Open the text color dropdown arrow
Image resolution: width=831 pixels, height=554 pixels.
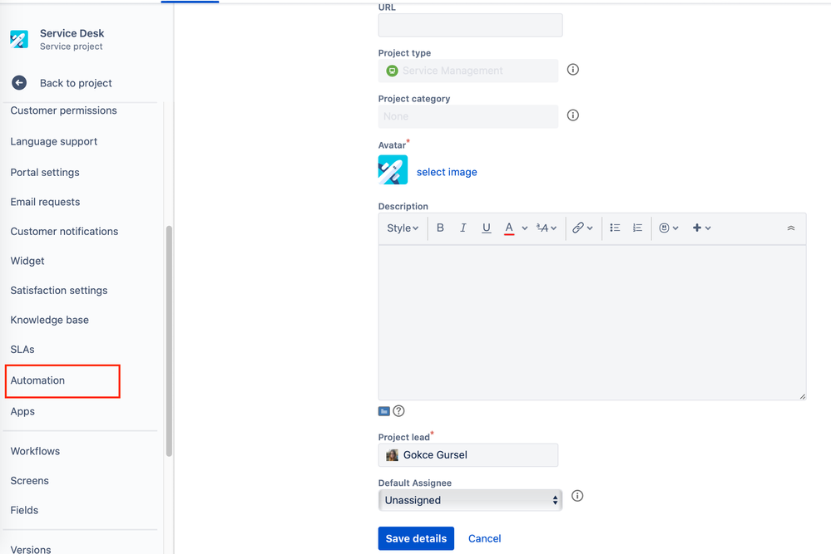pos(525,228)
